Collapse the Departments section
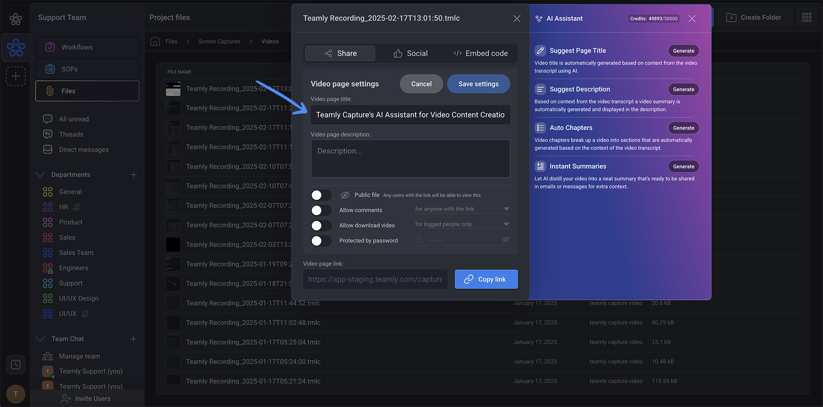The height and width of the screenshot is (407, 823). [40, 175]
